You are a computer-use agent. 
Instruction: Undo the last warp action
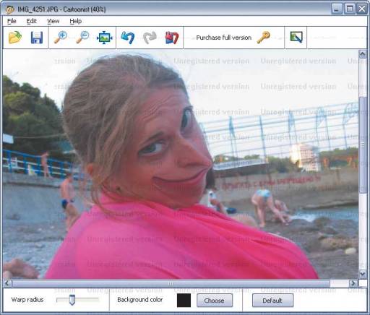click(128, 38)
